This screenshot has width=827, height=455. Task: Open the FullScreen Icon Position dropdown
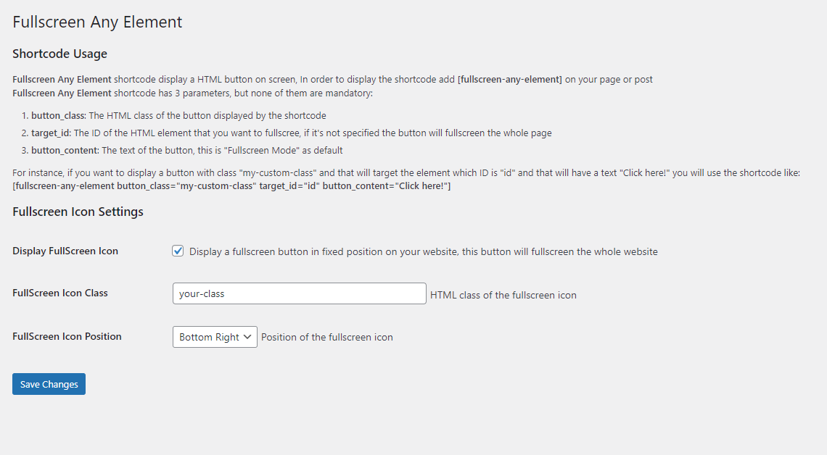tap(215, 336)
